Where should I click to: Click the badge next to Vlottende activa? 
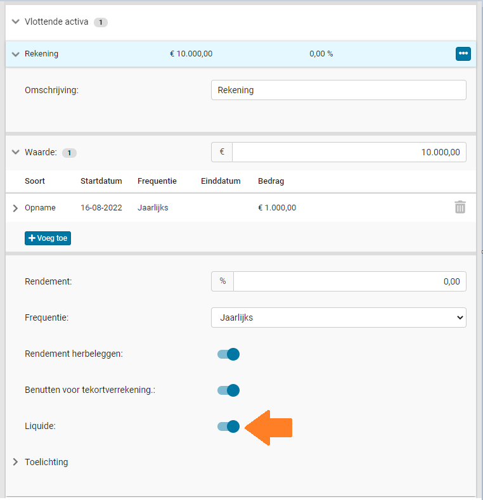101,22
